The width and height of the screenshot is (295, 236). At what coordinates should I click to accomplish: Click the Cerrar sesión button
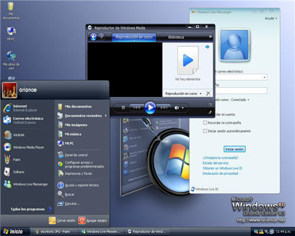(62, 221)
